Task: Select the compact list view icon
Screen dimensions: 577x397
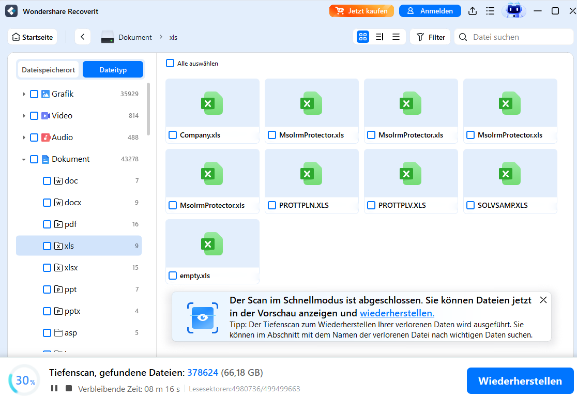Action: [x=396, y=37]
